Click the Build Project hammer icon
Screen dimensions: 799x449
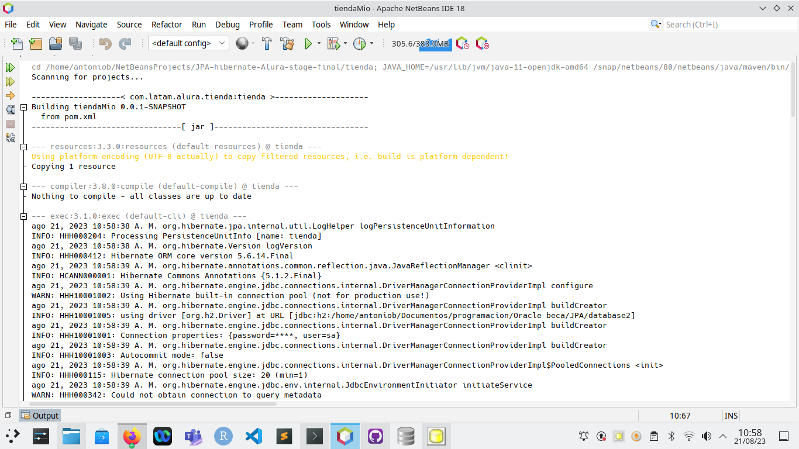[x=267, y=43]
